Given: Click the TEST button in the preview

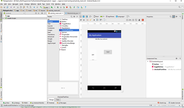Looking at the screenshot, I should click(x=108, y=52).
